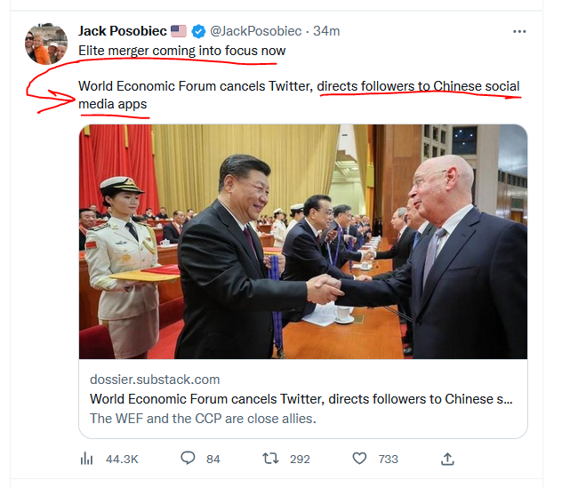Click the 733 likes count

pyautogui.click(x=388, y=459)
